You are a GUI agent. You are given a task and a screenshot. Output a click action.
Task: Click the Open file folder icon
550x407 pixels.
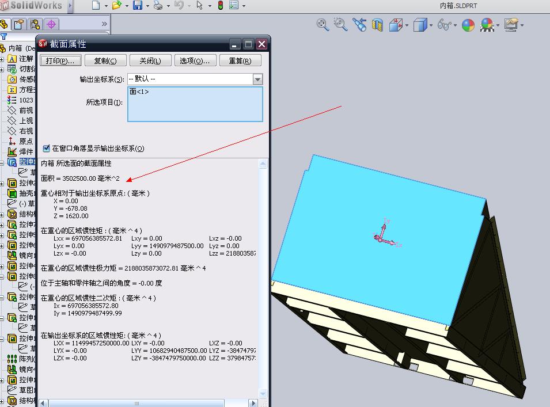[x=117, y=5]
